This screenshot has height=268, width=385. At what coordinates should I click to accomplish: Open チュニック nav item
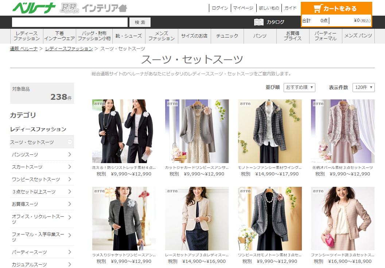[227, 36]
